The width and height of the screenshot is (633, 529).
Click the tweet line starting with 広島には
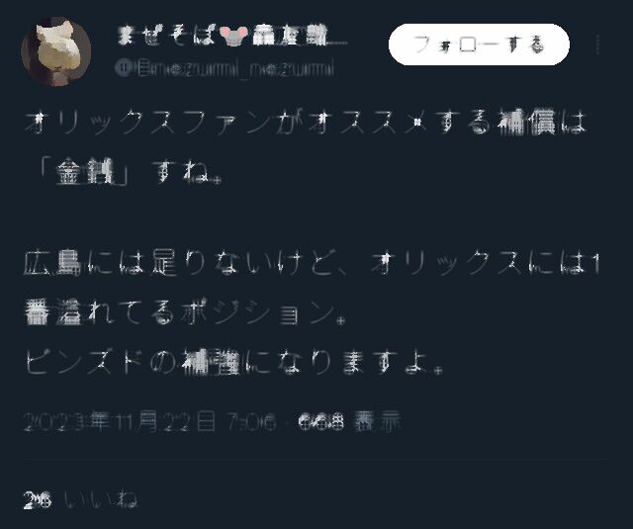312,264
